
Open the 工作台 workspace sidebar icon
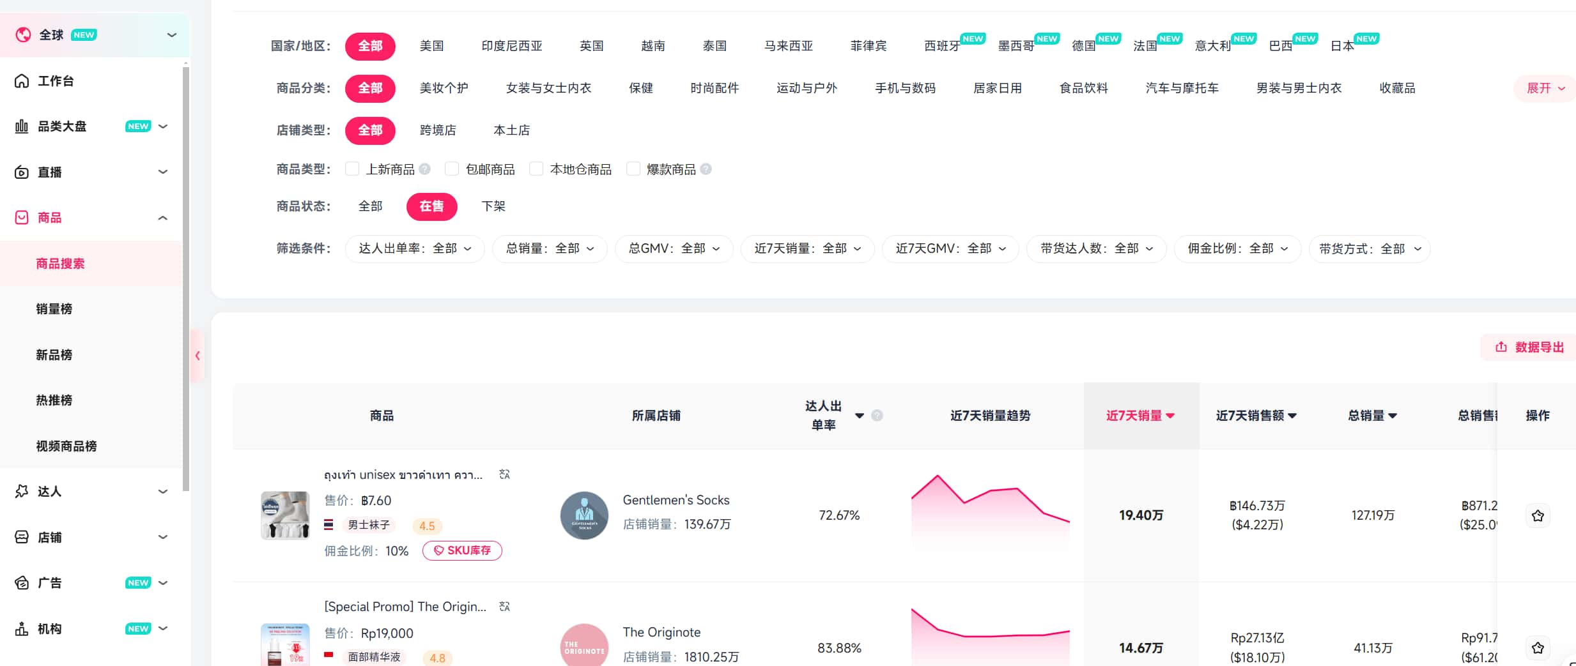[21, 80]
